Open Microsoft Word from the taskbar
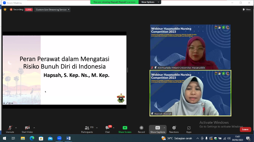Image resolution: width=254 pixels, height=142 pixels. point(68,138)
